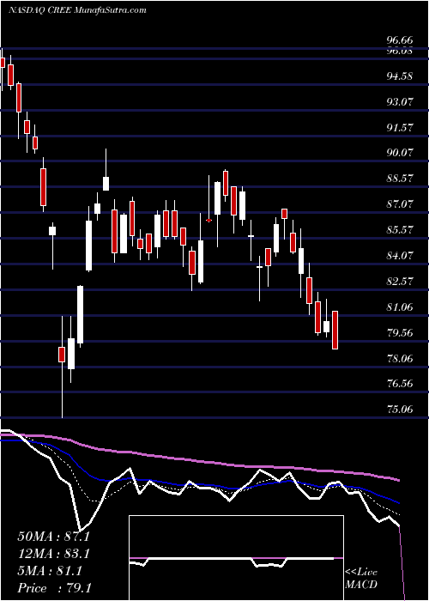Click the 87.07 price axis label
Screen dimensions: 429x601
399,204
